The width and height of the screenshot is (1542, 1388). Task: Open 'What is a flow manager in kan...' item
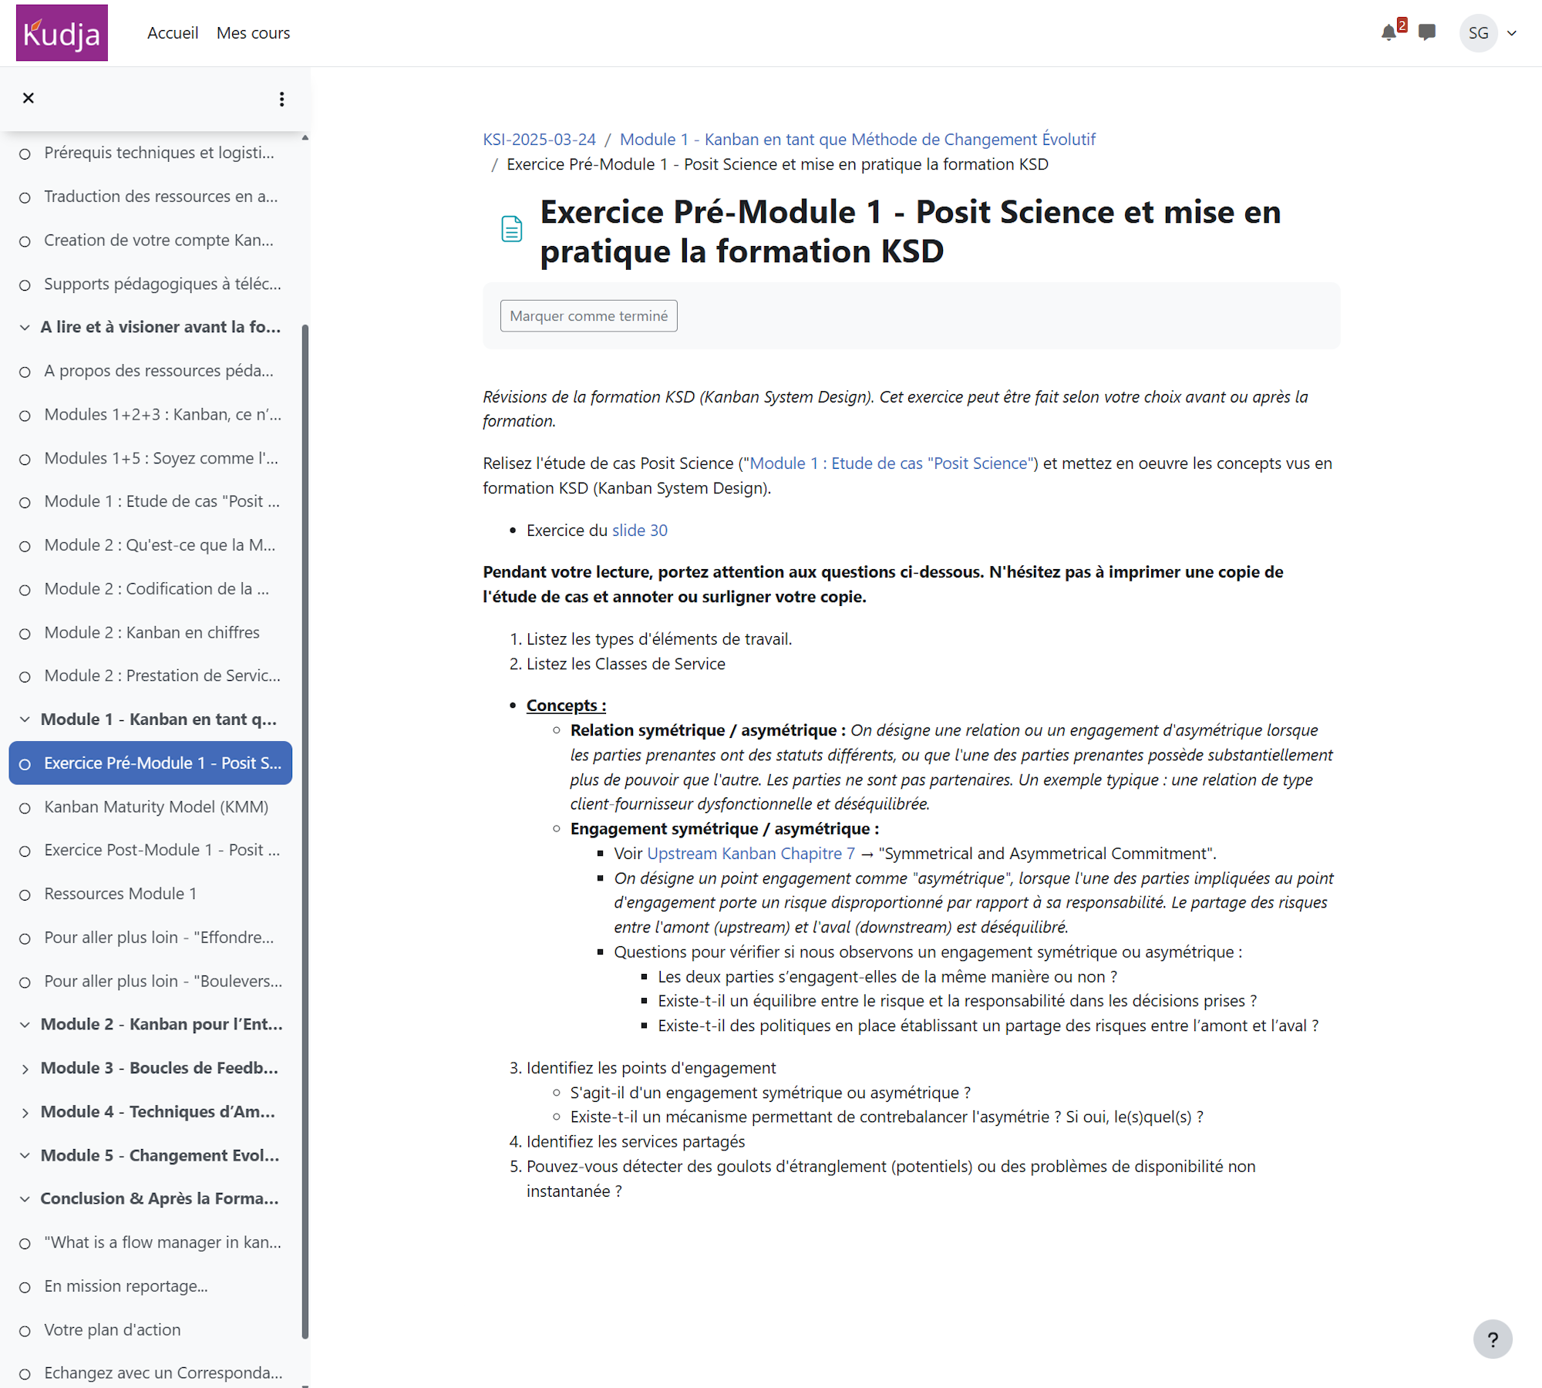[x=163, y=1242]
